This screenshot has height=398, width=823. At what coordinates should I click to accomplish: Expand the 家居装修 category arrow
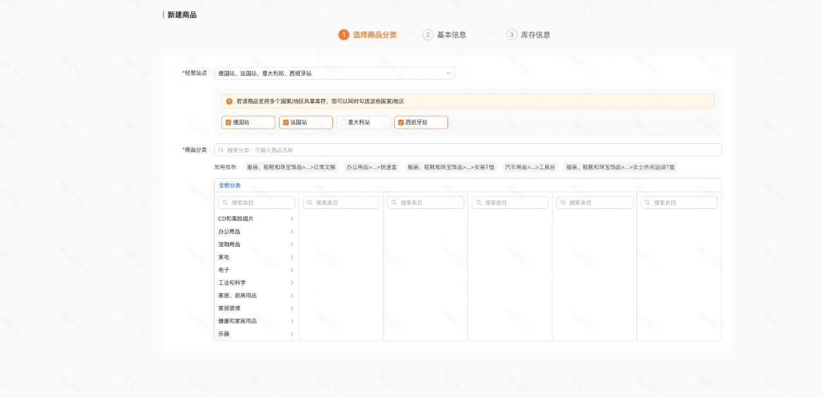point(292,308)
